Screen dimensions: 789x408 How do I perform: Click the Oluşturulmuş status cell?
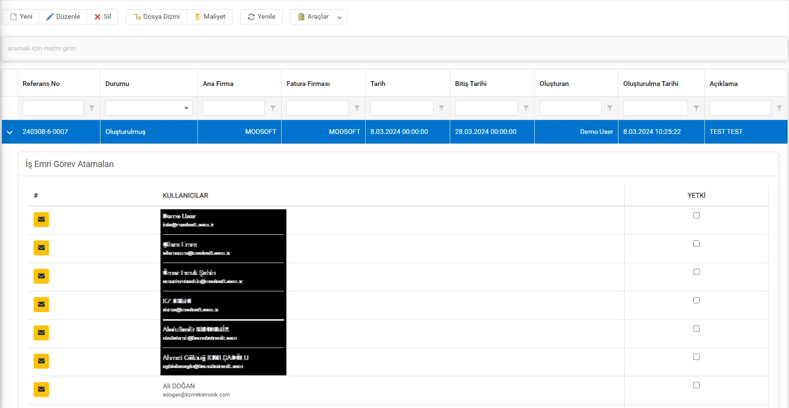(x=149, y=132)
